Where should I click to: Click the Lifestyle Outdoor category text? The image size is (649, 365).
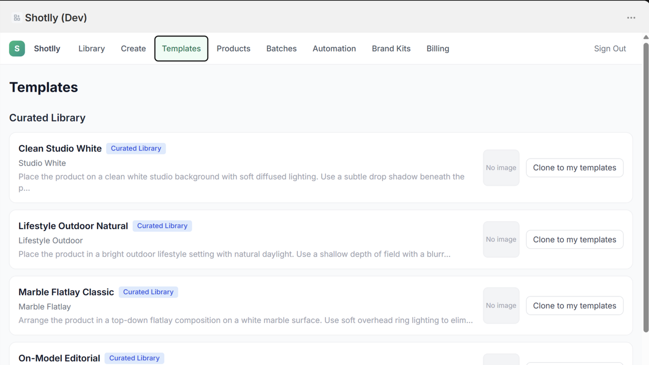point(51,240)
